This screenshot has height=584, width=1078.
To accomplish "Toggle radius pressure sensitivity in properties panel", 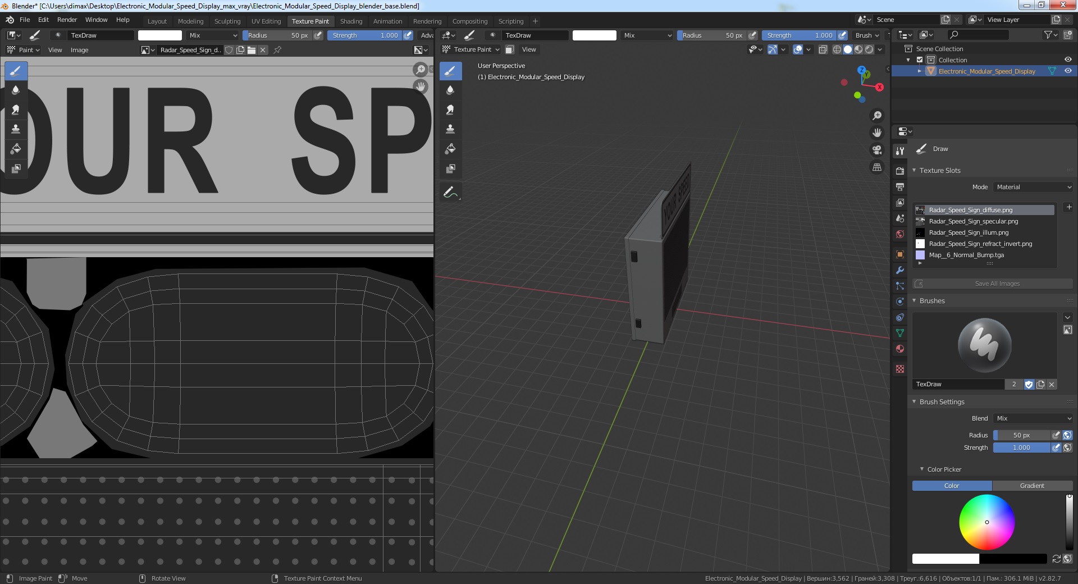I will (1056, 435).
